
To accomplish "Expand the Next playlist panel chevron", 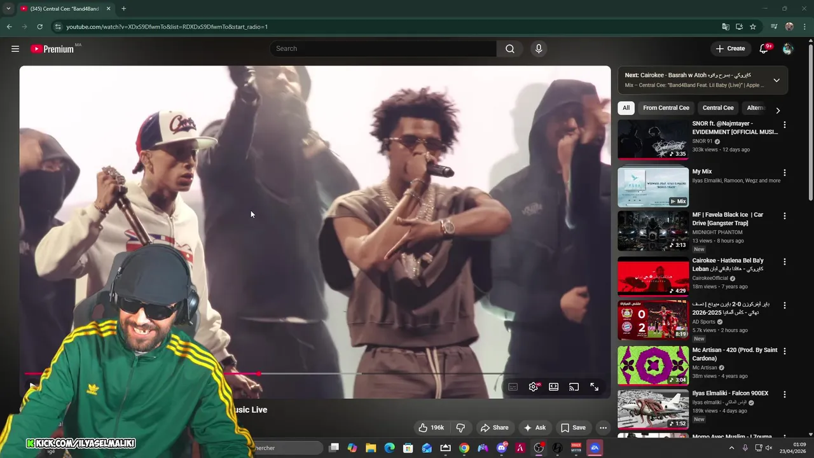I will click(776, 80).
